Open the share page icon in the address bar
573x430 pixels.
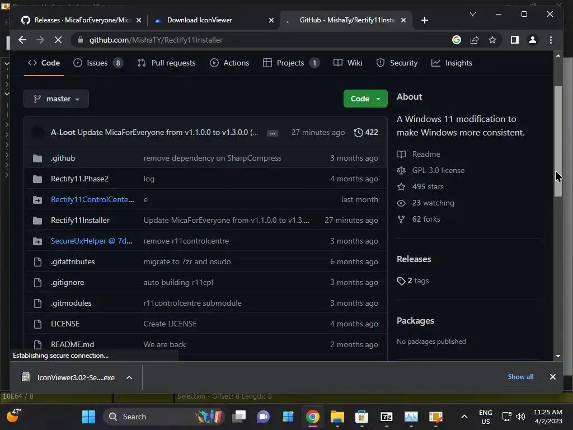click(x=475, y=40)
